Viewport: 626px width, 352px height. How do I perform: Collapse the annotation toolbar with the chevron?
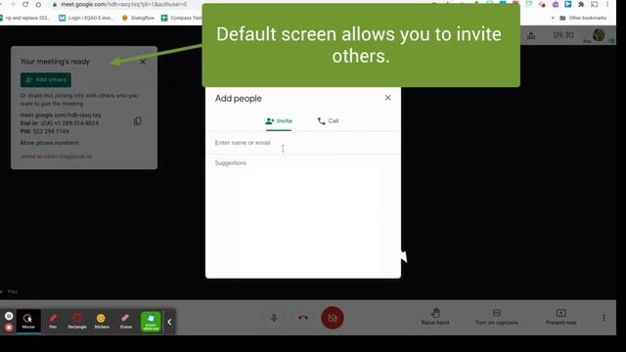(169, 322)
